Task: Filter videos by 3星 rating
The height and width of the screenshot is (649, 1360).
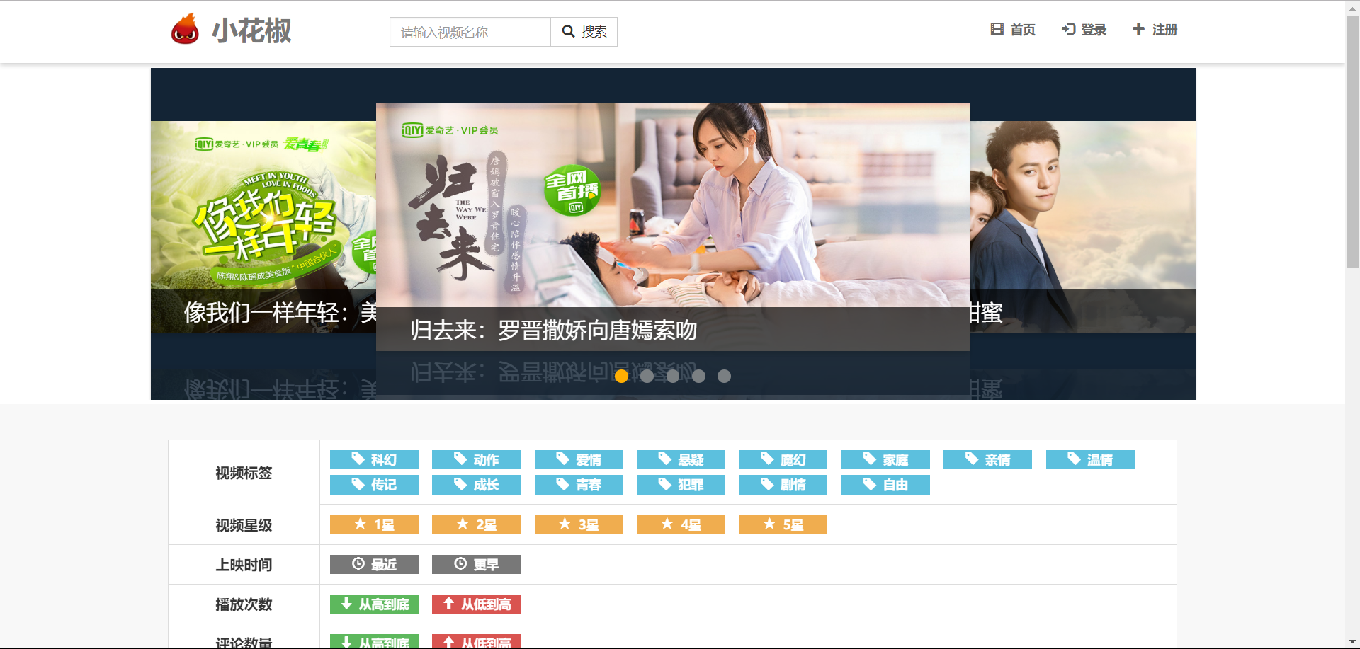Action: (579, 524)
